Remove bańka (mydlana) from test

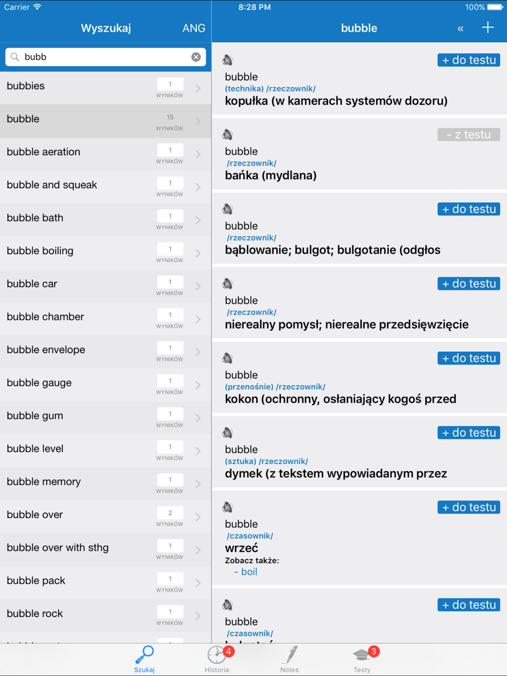pos(468,135)
